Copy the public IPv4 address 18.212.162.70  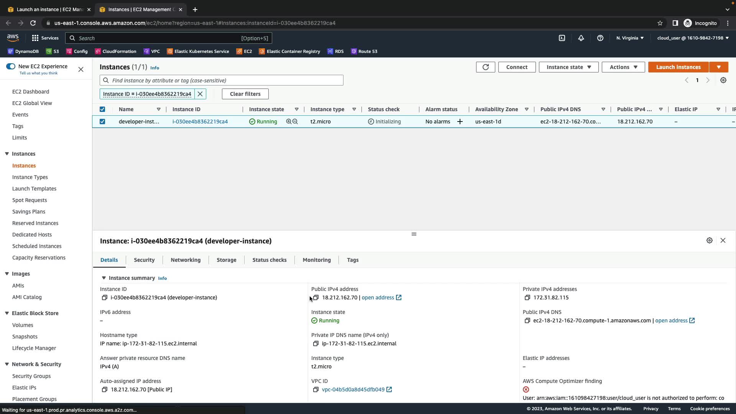coord(315,297)
